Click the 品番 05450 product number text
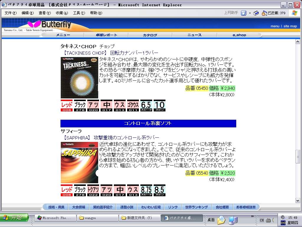Screen dimensions: 302x227 point(197,88)
